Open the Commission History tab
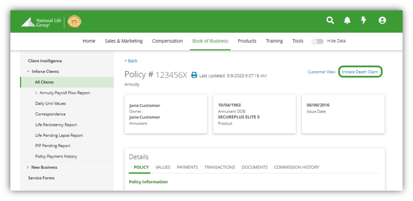413x201 pixels. point(296,167)
